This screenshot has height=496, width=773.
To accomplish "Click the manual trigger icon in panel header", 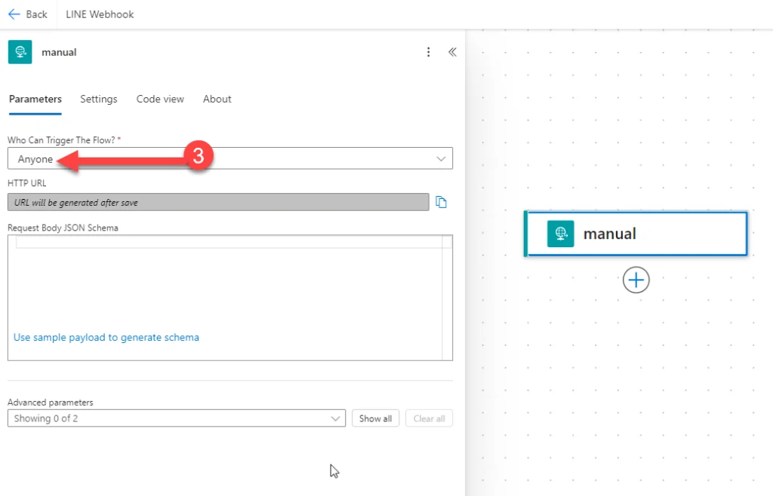I will [x=20, y=52].
